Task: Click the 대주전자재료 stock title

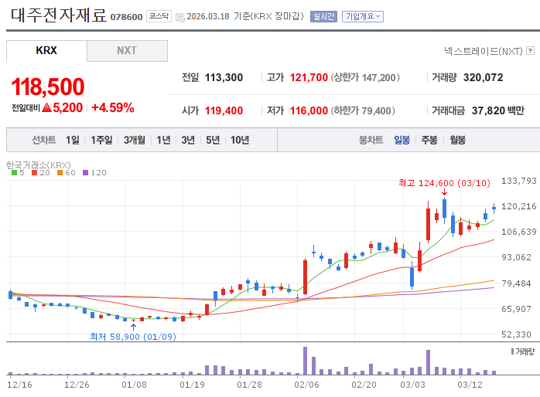Action: (59, 15)
